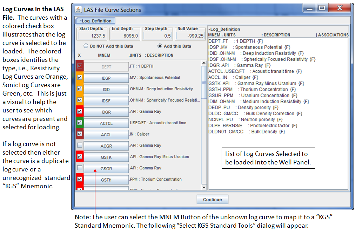Click the curve list scroll down arrow
356x234 pixels.
(204, 187)
